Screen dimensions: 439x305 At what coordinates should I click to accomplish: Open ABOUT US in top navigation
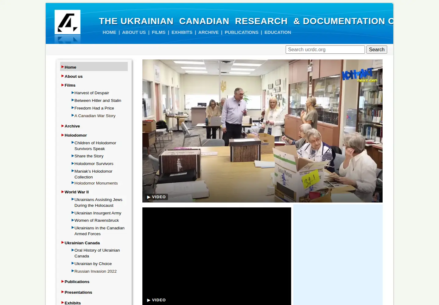(x=134, y=32)
